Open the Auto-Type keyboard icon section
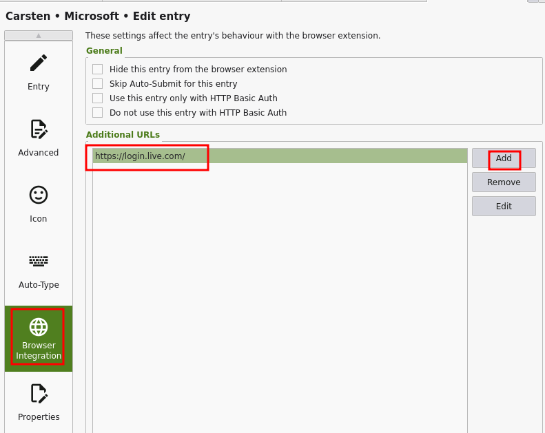The image size is (545, 433). pos(38,271)
